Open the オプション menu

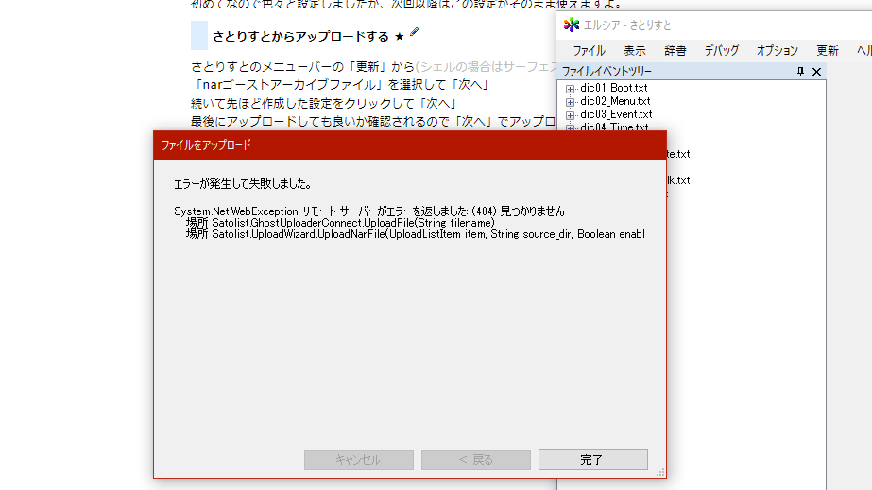click(777, 51)
